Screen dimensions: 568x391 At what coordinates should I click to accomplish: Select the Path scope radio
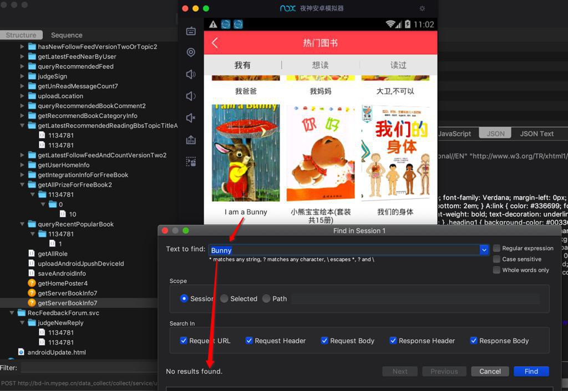pos(266,299)
